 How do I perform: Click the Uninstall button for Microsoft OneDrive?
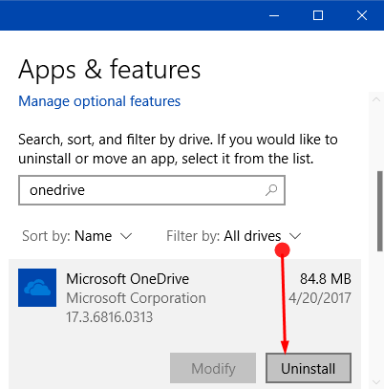[309, 368]
